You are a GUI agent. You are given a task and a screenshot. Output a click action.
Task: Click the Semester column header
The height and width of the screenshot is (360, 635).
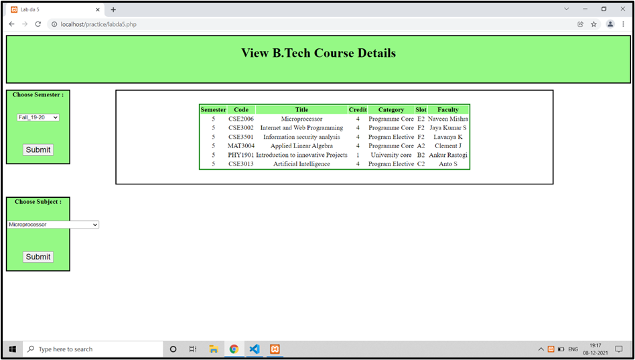click(x=214, y=109)
